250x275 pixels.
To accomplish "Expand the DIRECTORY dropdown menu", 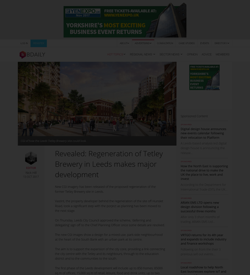I will (221, 43).
